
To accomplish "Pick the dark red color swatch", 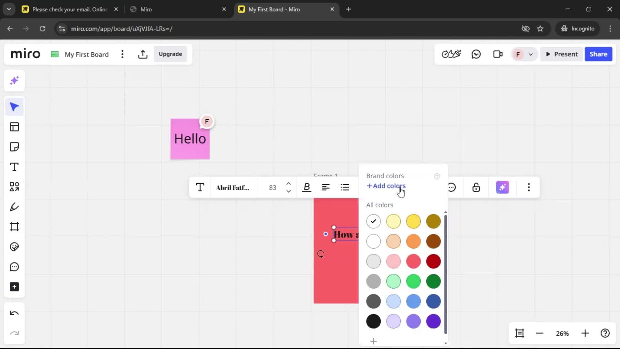I will click(x=433, y=261).
